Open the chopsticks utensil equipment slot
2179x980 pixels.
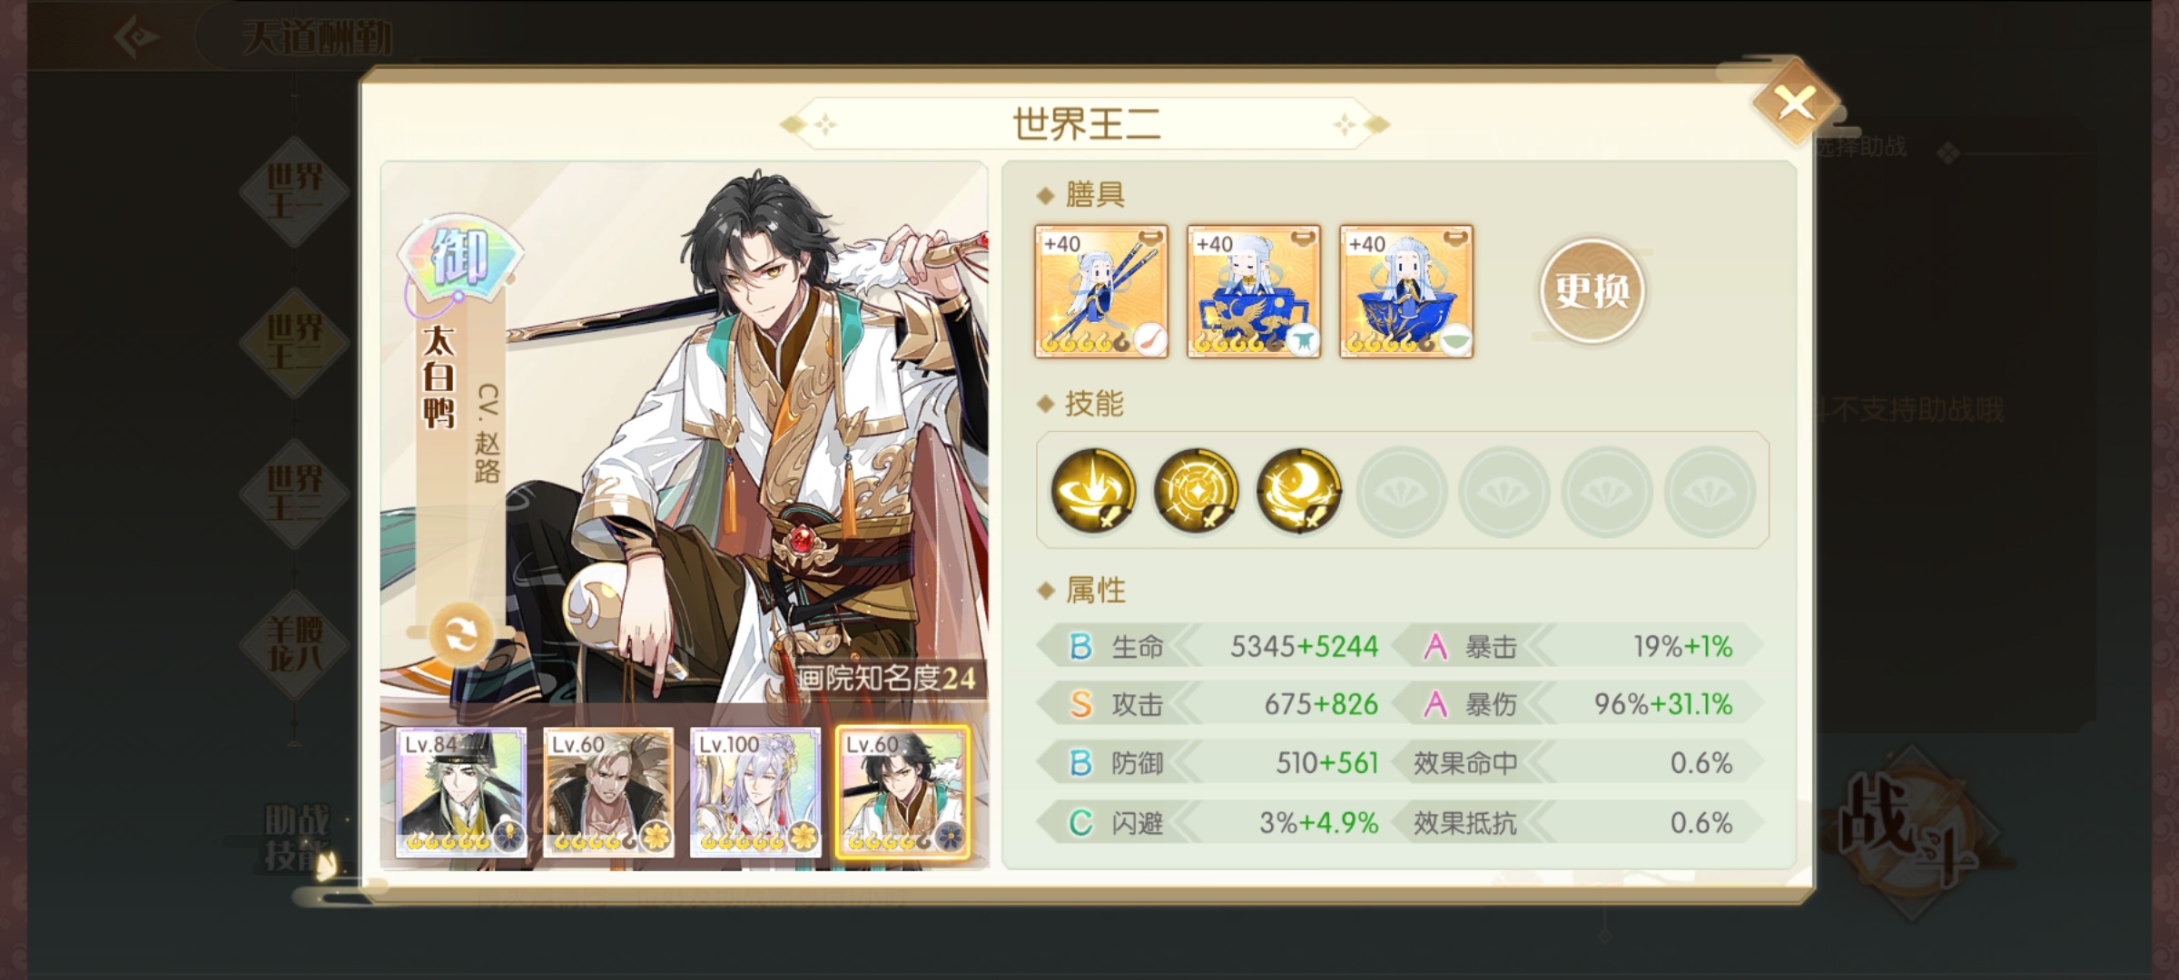pyautogui.click(x=1101, y=291)
